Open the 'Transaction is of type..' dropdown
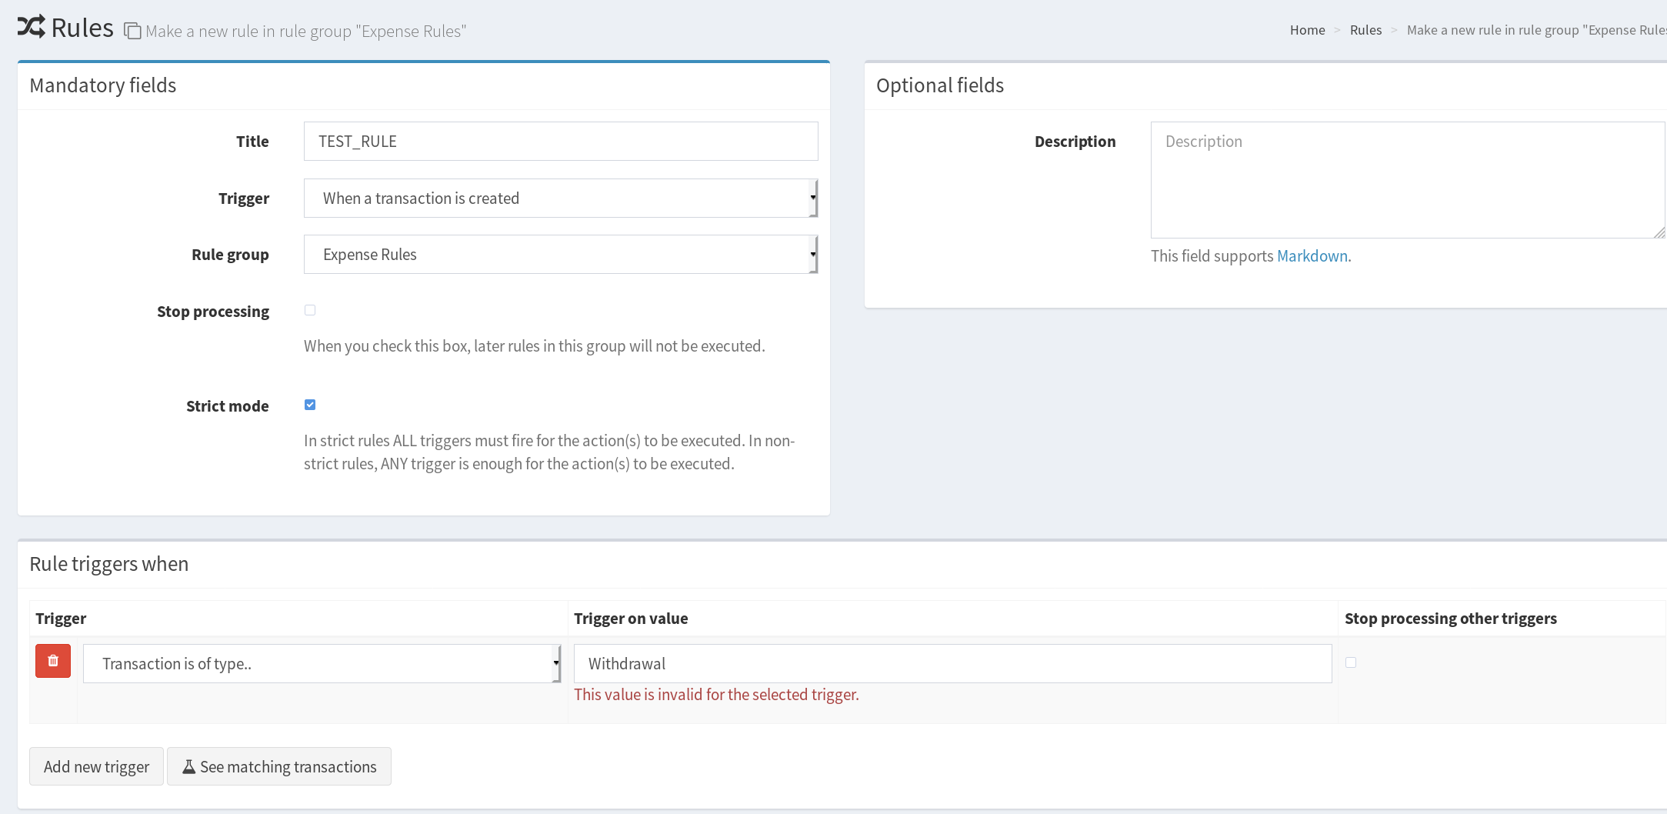Screen dimensions: 1667x814 (322, 663)
